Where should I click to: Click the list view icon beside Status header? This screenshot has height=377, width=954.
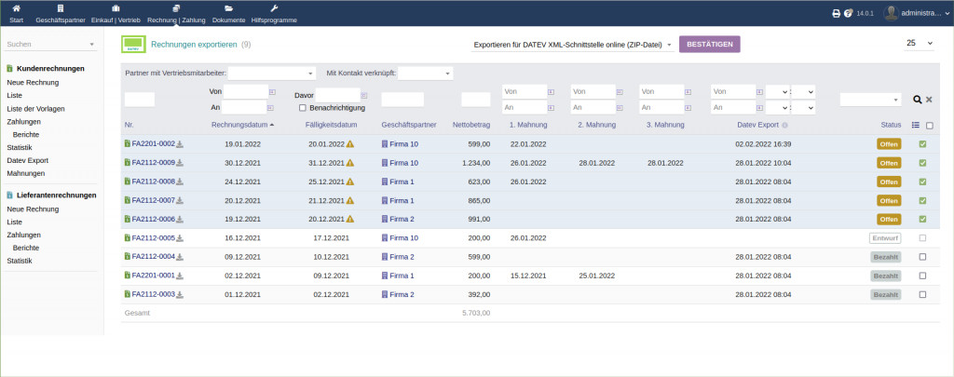915,125
